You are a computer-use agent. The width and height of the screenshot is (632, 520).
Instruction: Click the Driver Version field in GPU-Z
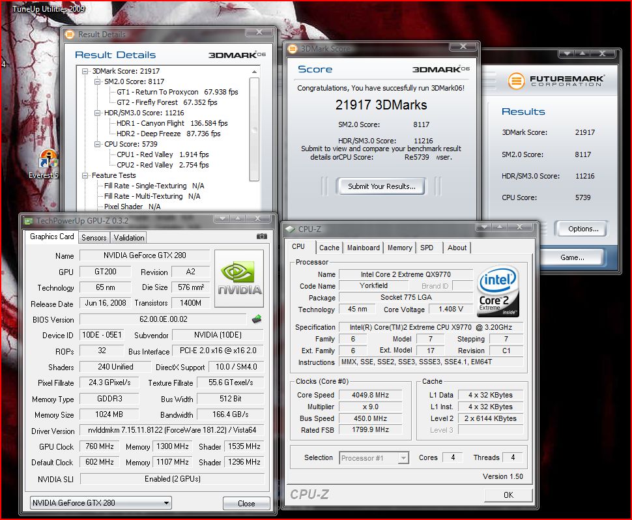click(172, 430)
